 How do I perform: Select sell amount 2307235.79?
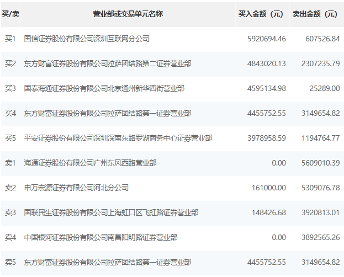click(320, 63)
